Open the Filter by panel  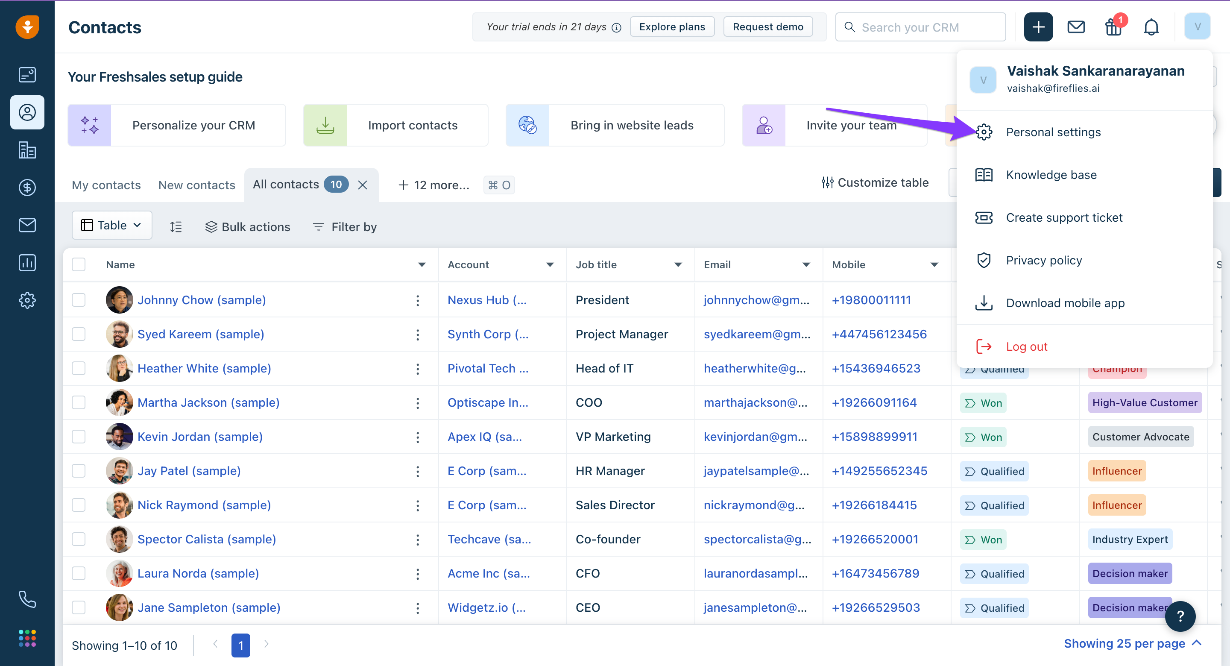point(344,227)
